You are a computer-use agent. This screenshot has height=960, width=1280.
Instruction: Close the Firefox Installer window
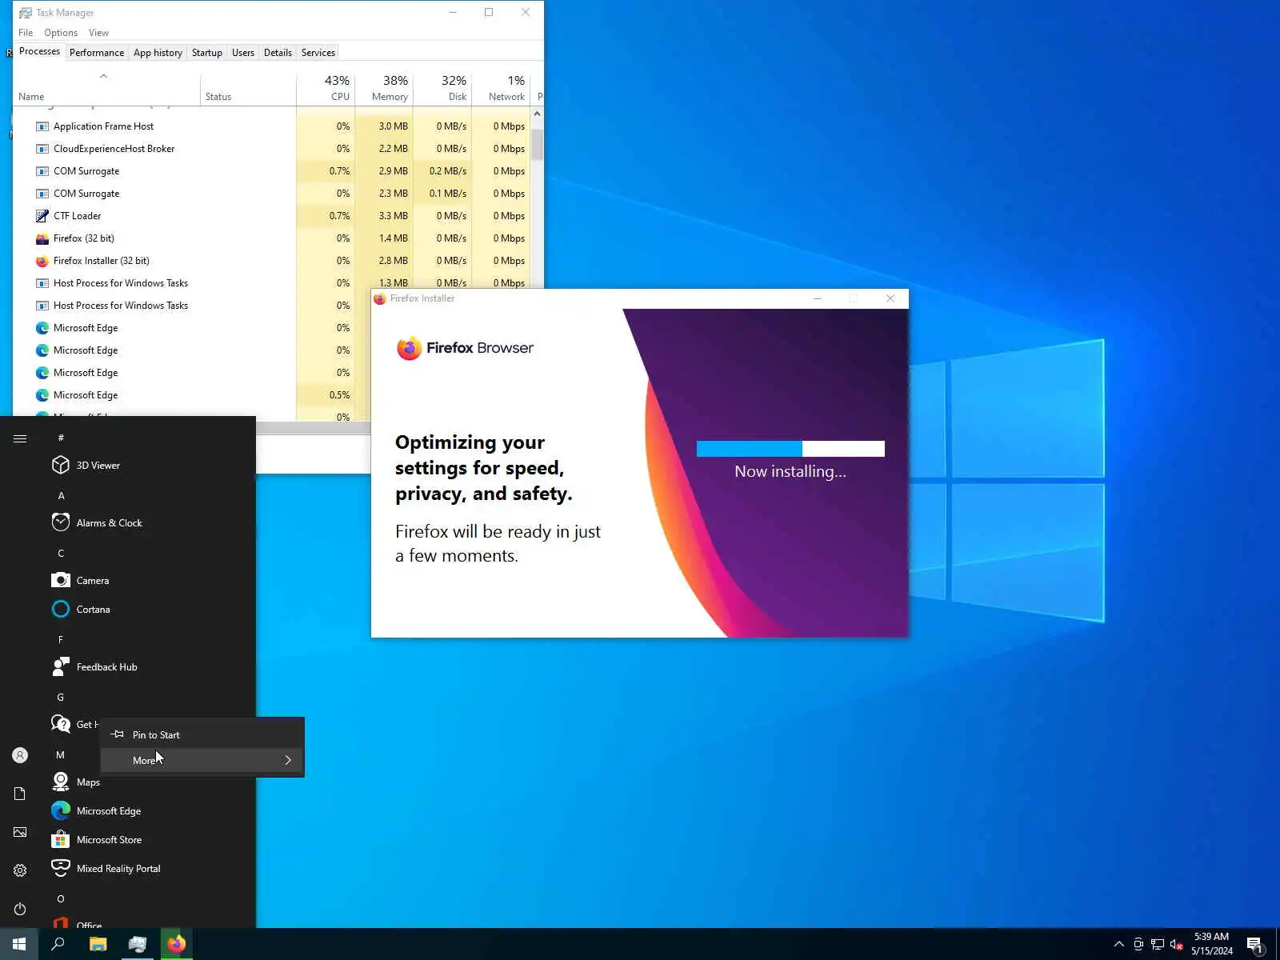pyautogui.click(x=890, y=298)
